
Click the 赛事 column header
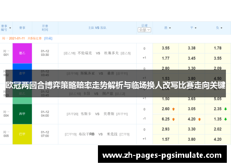(22, 28)
